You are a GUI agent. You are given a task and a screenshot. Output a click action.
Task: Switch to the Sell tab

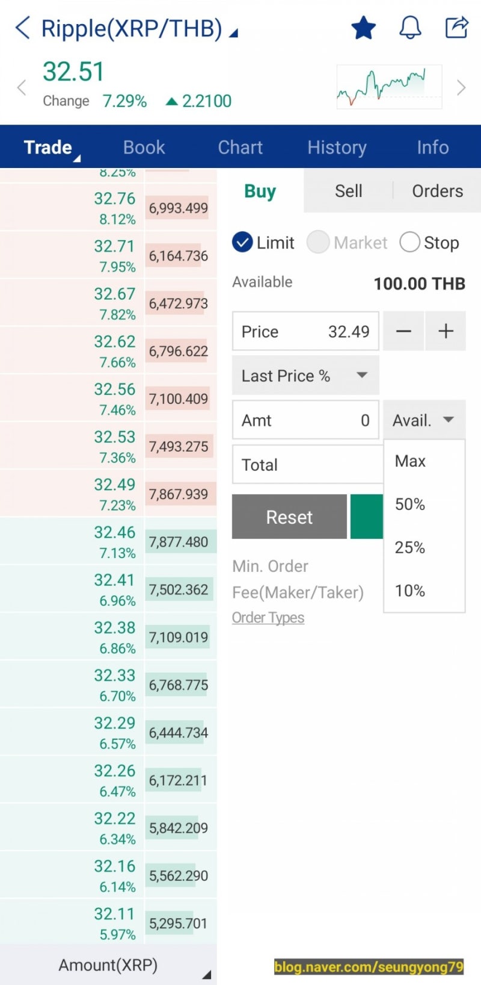348,191
